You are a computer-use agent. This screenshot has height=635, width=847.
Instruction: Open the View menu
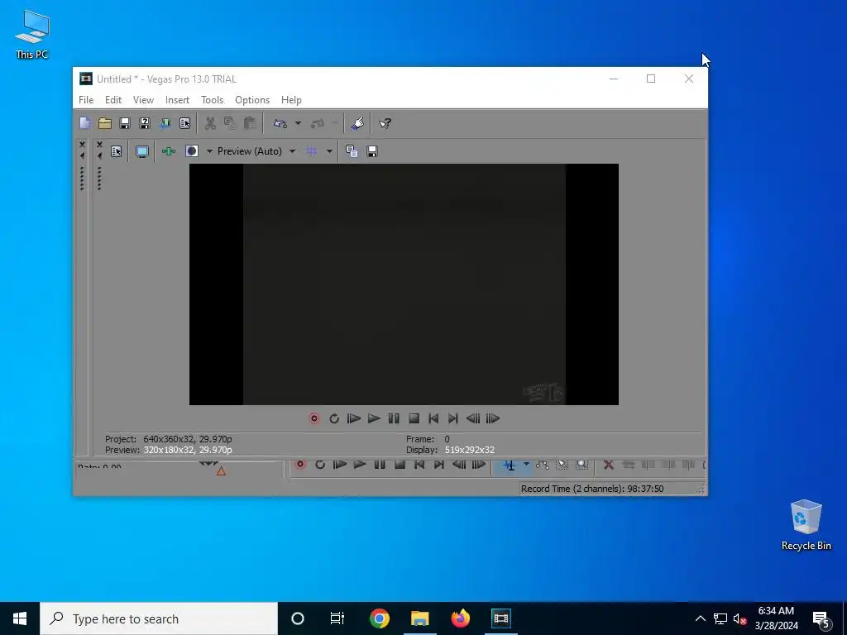click(143, 100)
